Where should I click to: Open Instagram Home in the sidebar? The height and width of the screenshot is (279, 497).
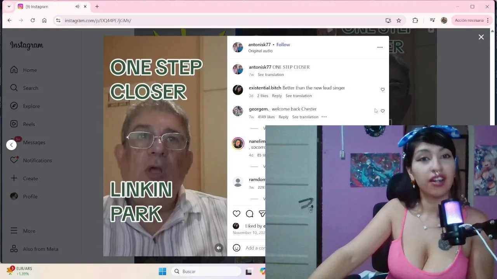pos(24,70)
